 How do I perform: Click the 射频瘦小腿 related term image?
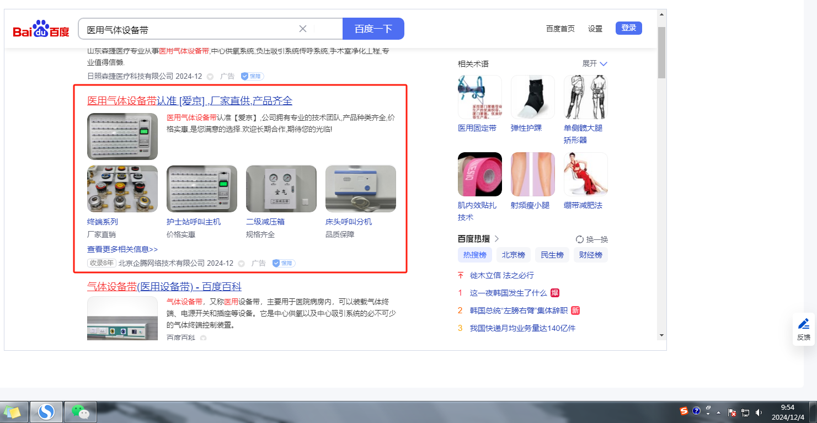tap(533, 174)
